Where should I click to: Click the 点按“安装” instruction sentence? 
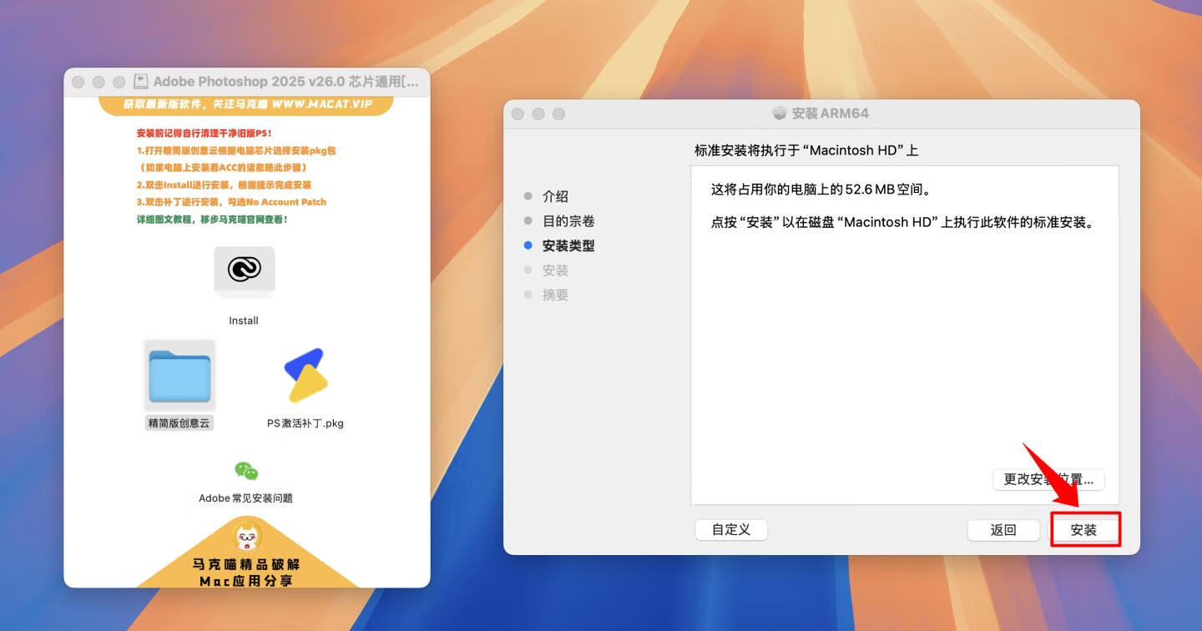click(902, 224)
